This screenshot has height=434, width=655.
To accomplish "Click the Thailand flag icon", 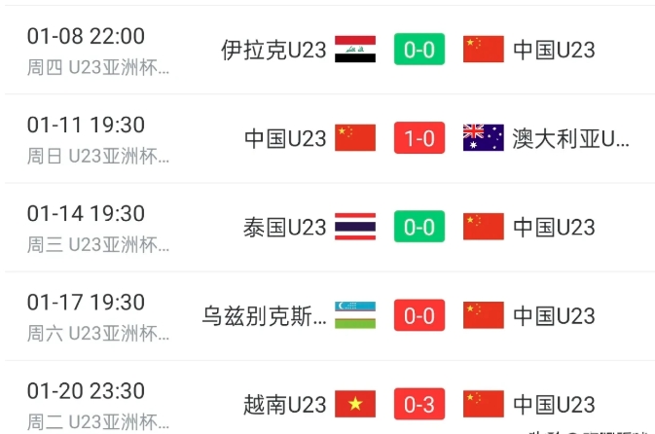I will [355, 227].
